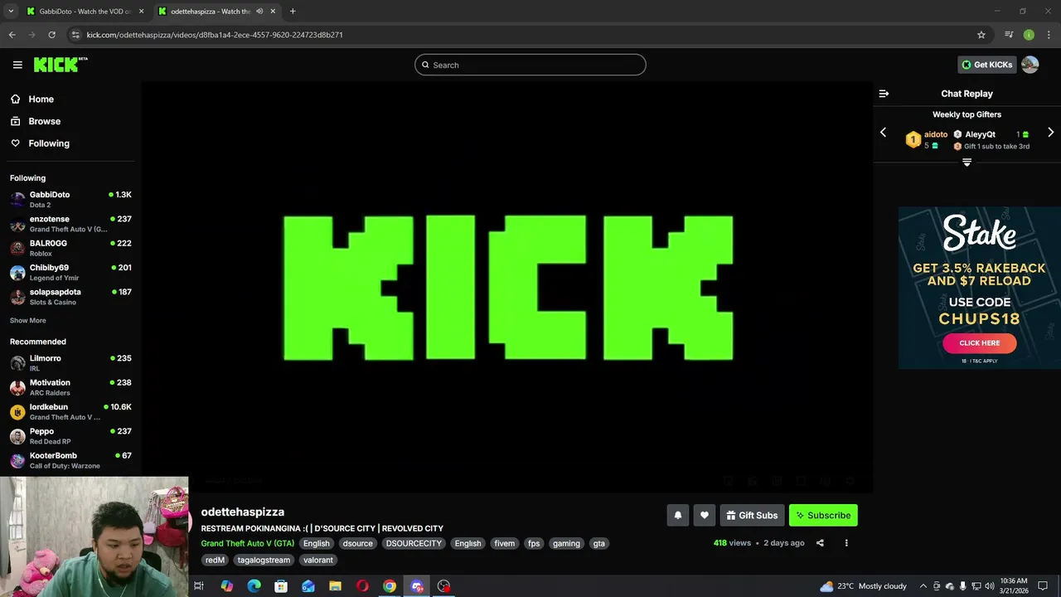Share the video using share icon
Image resolution: width=1061 pixels, height=597 pixels.
[820, 543]
